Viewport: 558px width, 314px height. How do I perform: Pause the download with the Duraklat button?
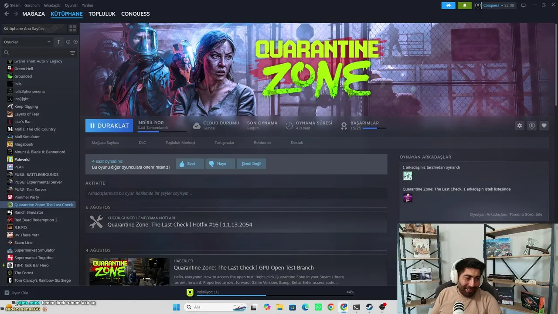109,126
